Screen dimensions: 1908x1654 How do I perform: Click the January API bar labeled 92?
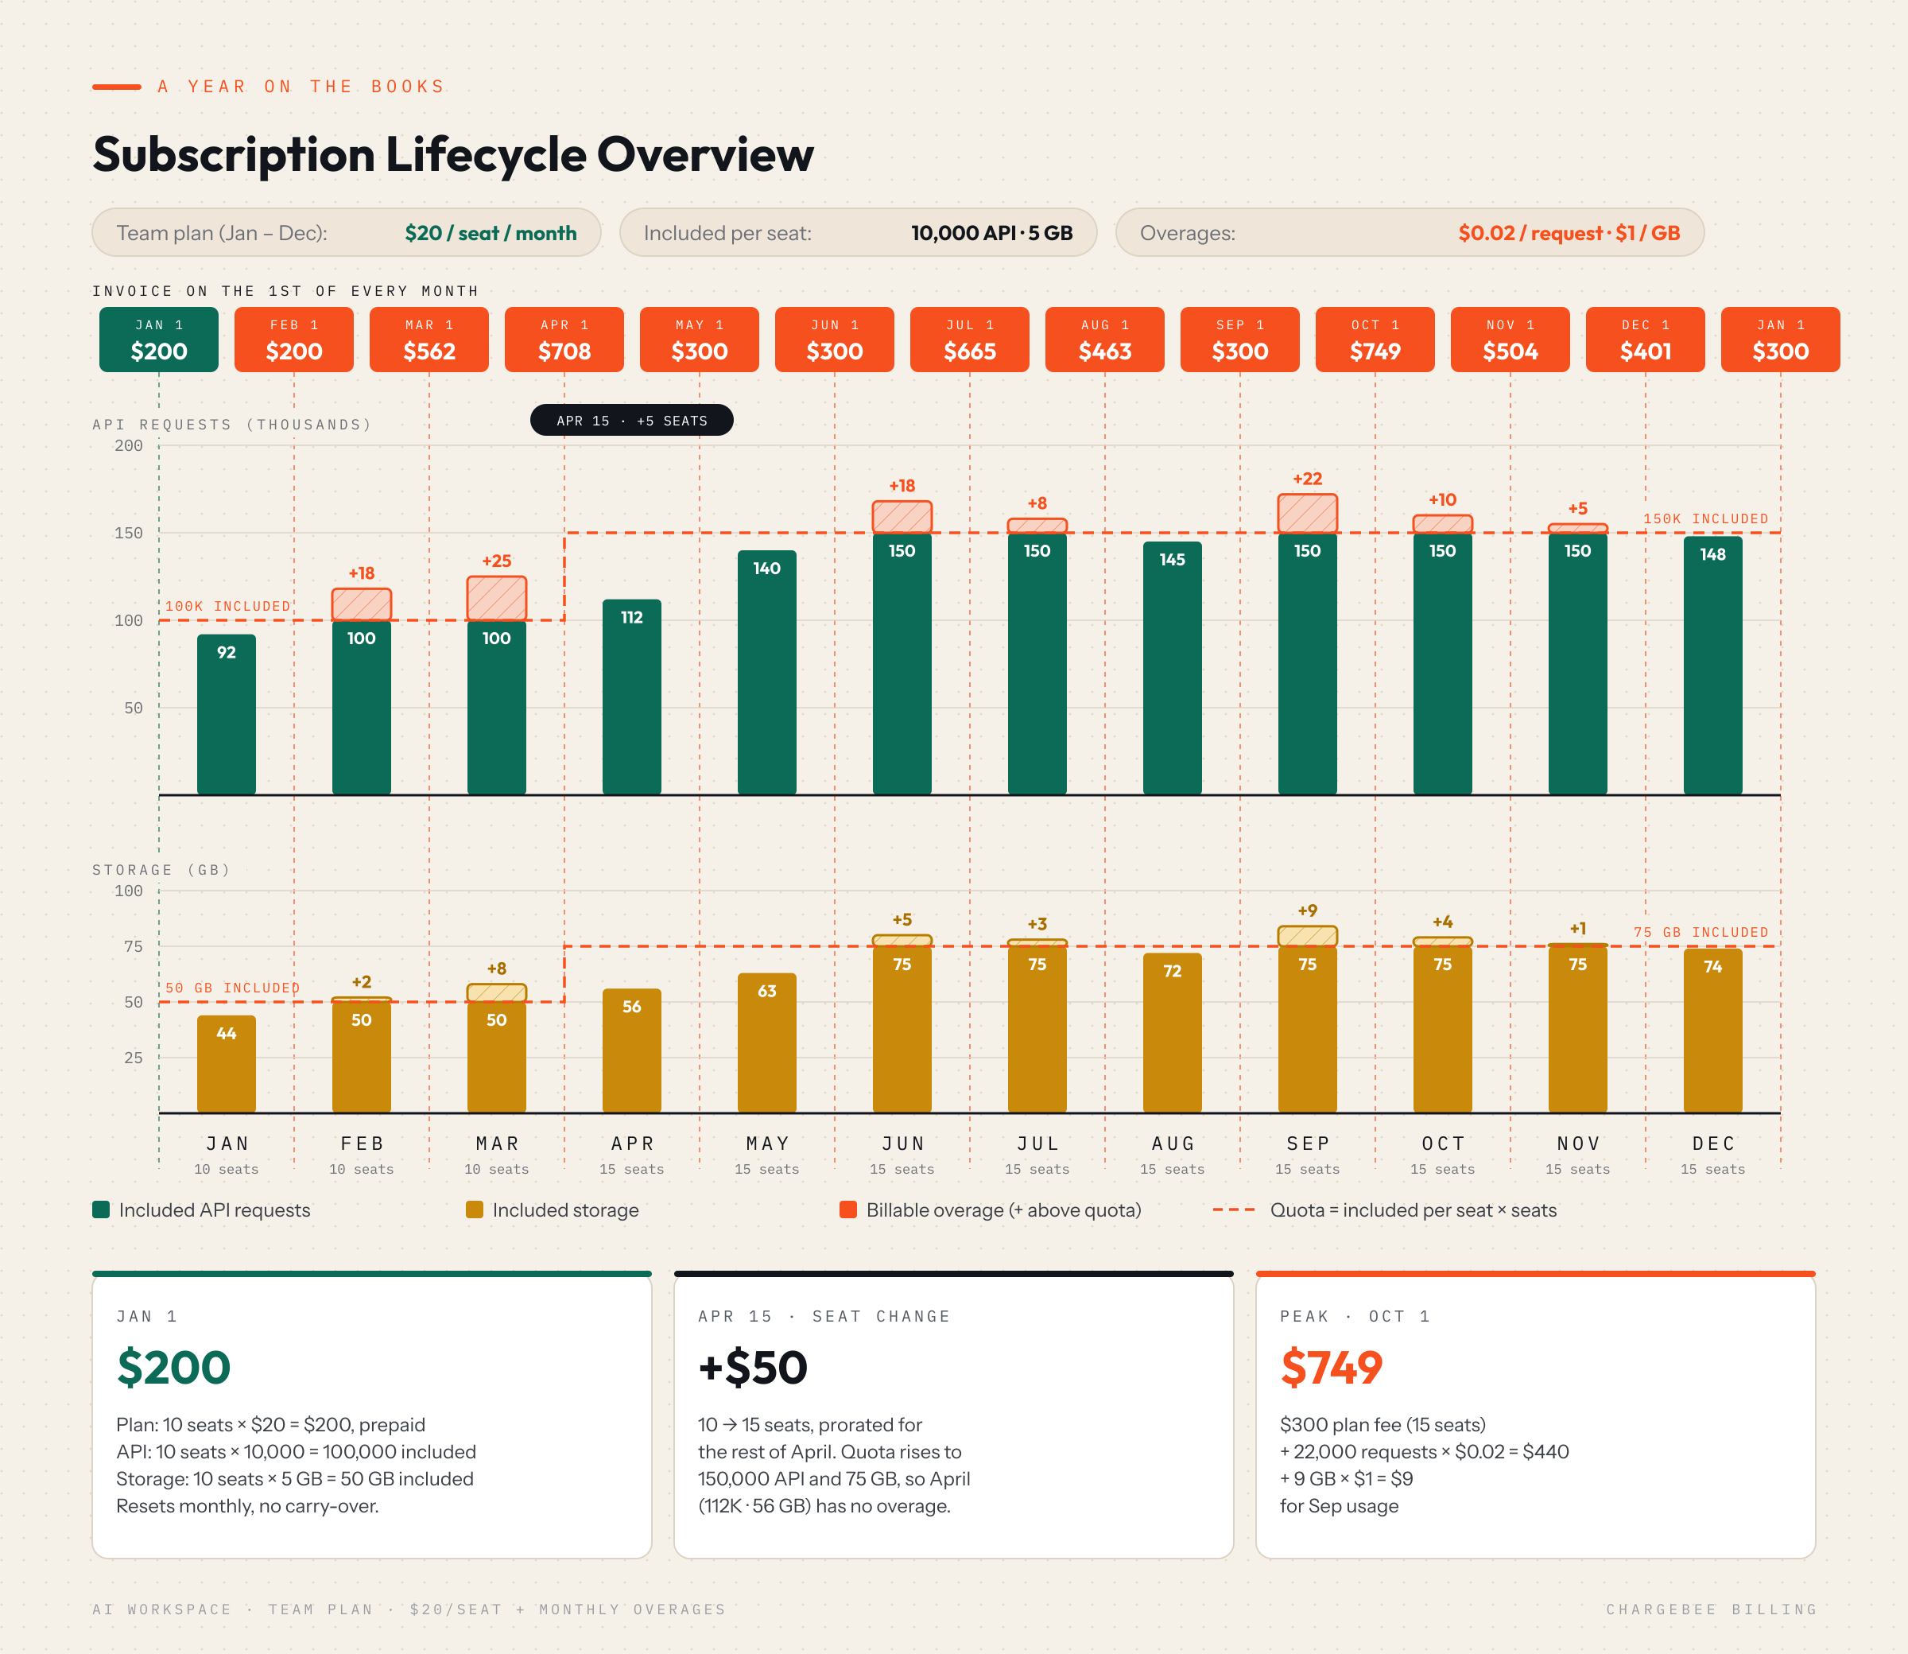[226, 714]
